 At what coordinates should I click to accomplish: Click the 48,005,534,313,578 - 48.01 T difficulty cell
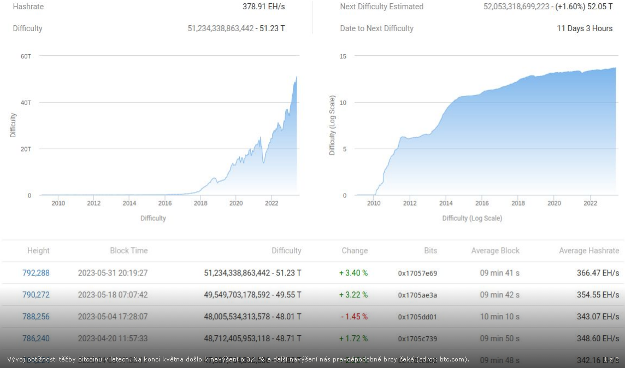point(252,317)
